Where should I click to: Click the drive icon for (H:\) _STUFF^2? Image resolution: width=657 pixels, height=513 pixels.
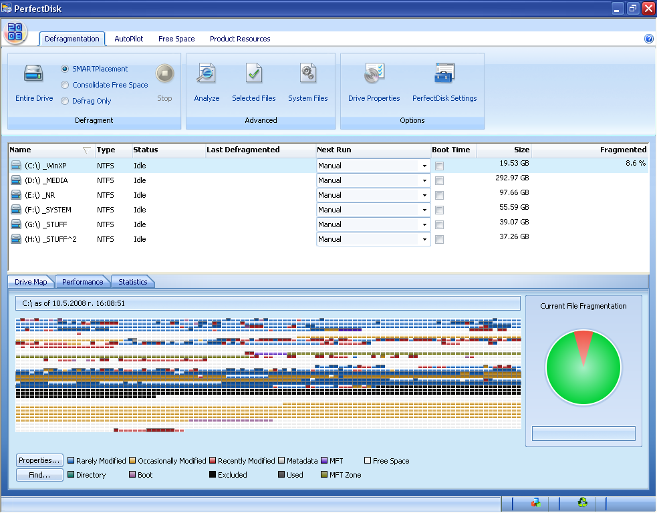click(16, 238)
